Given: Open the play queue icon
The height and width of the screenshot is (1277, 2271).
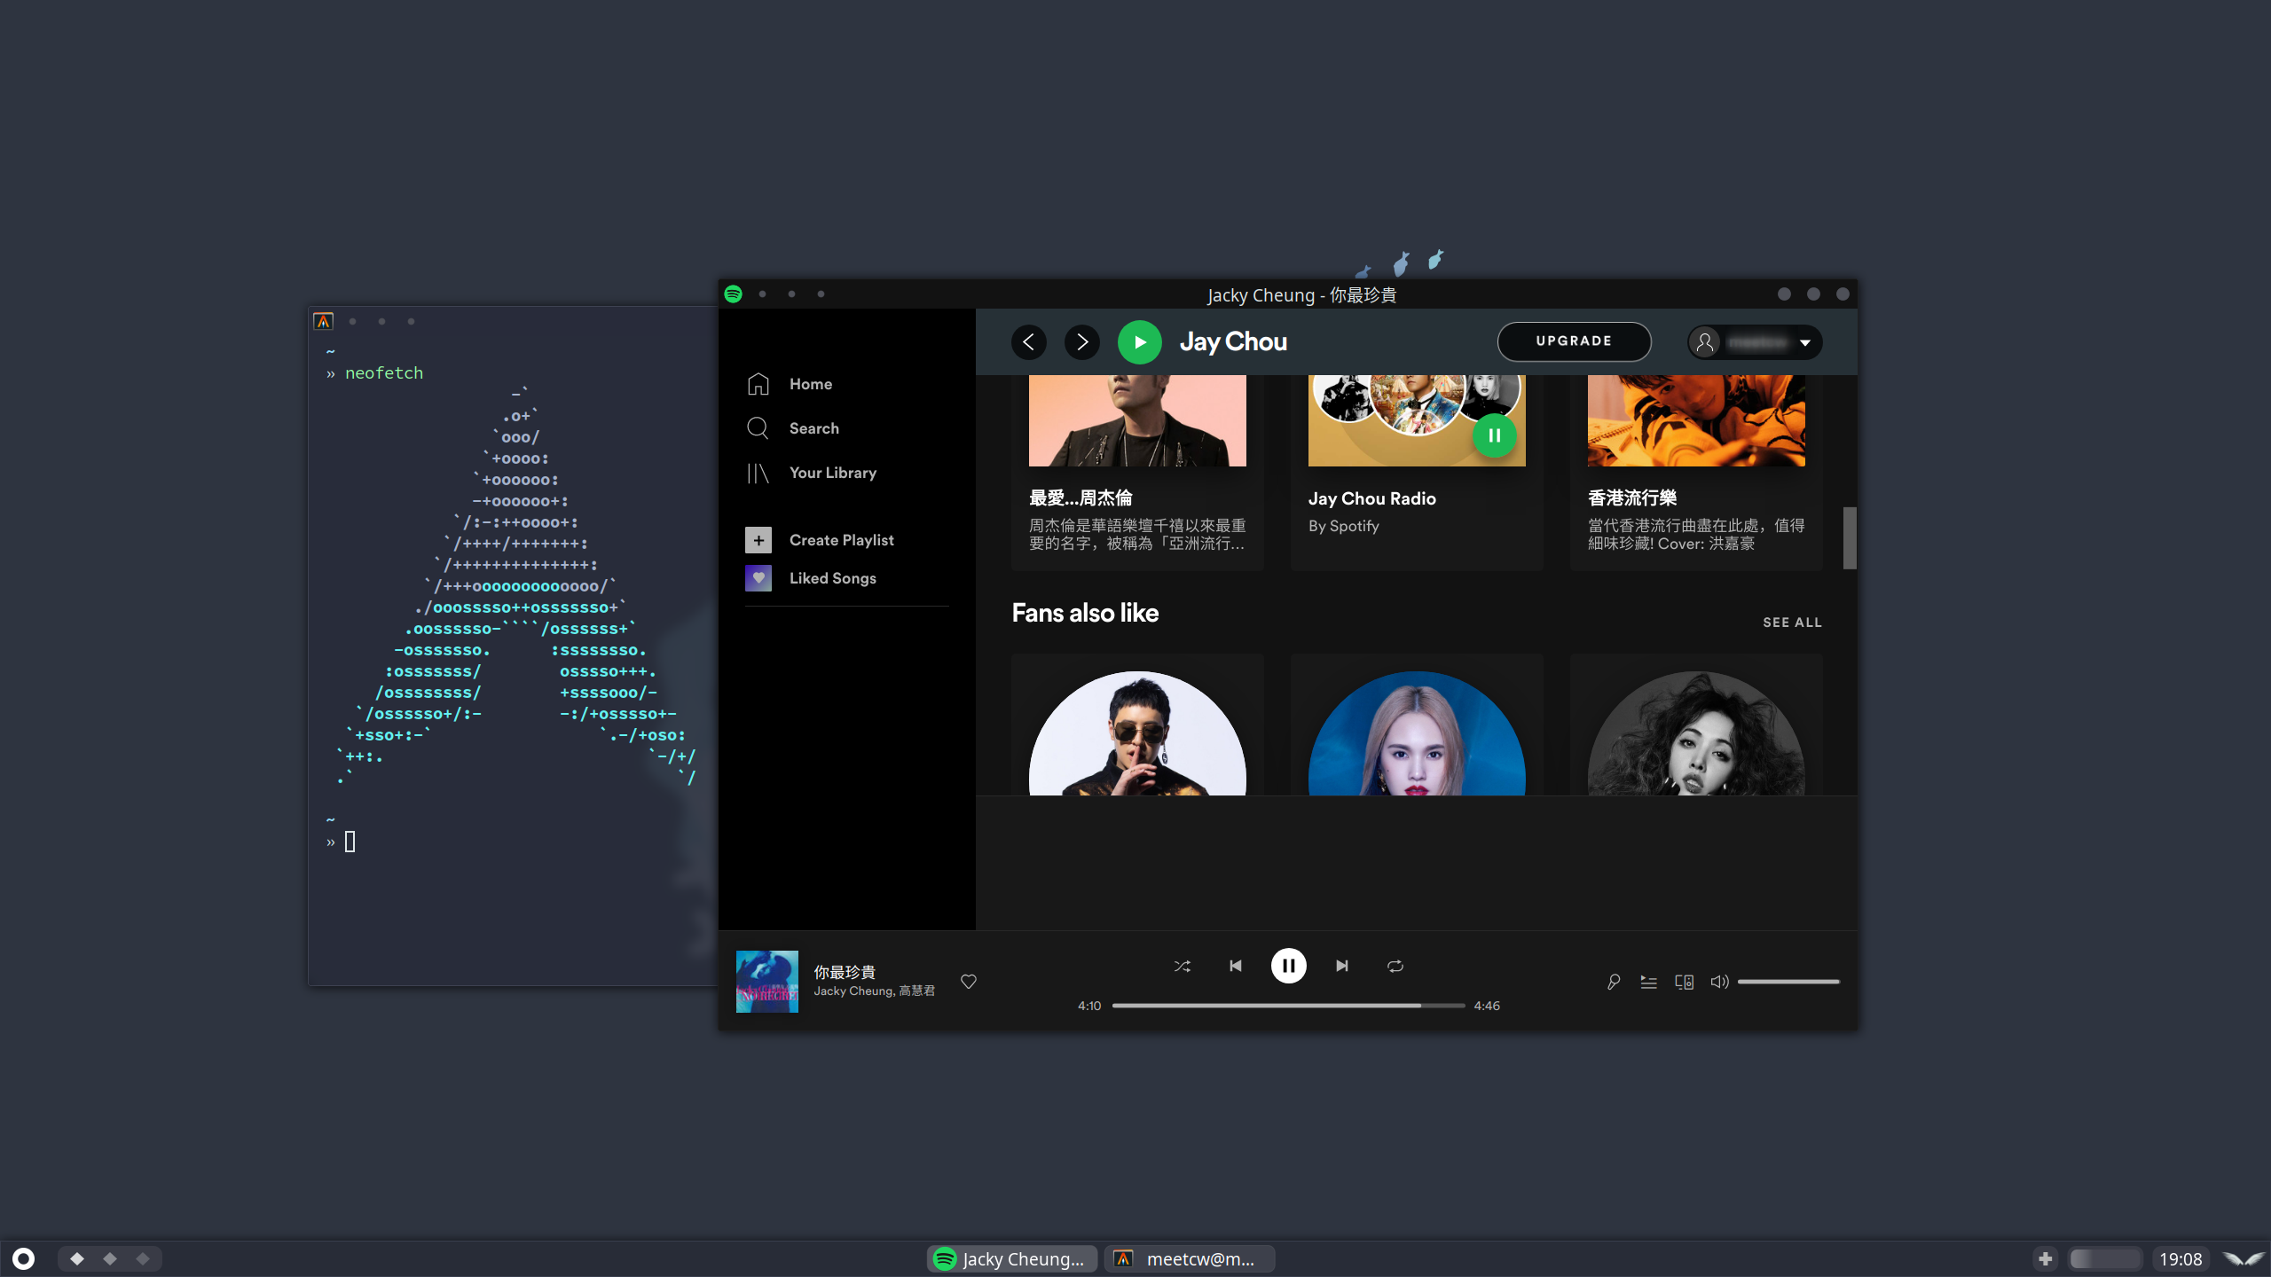Looking at the screenshot, I should point(1648,982).
